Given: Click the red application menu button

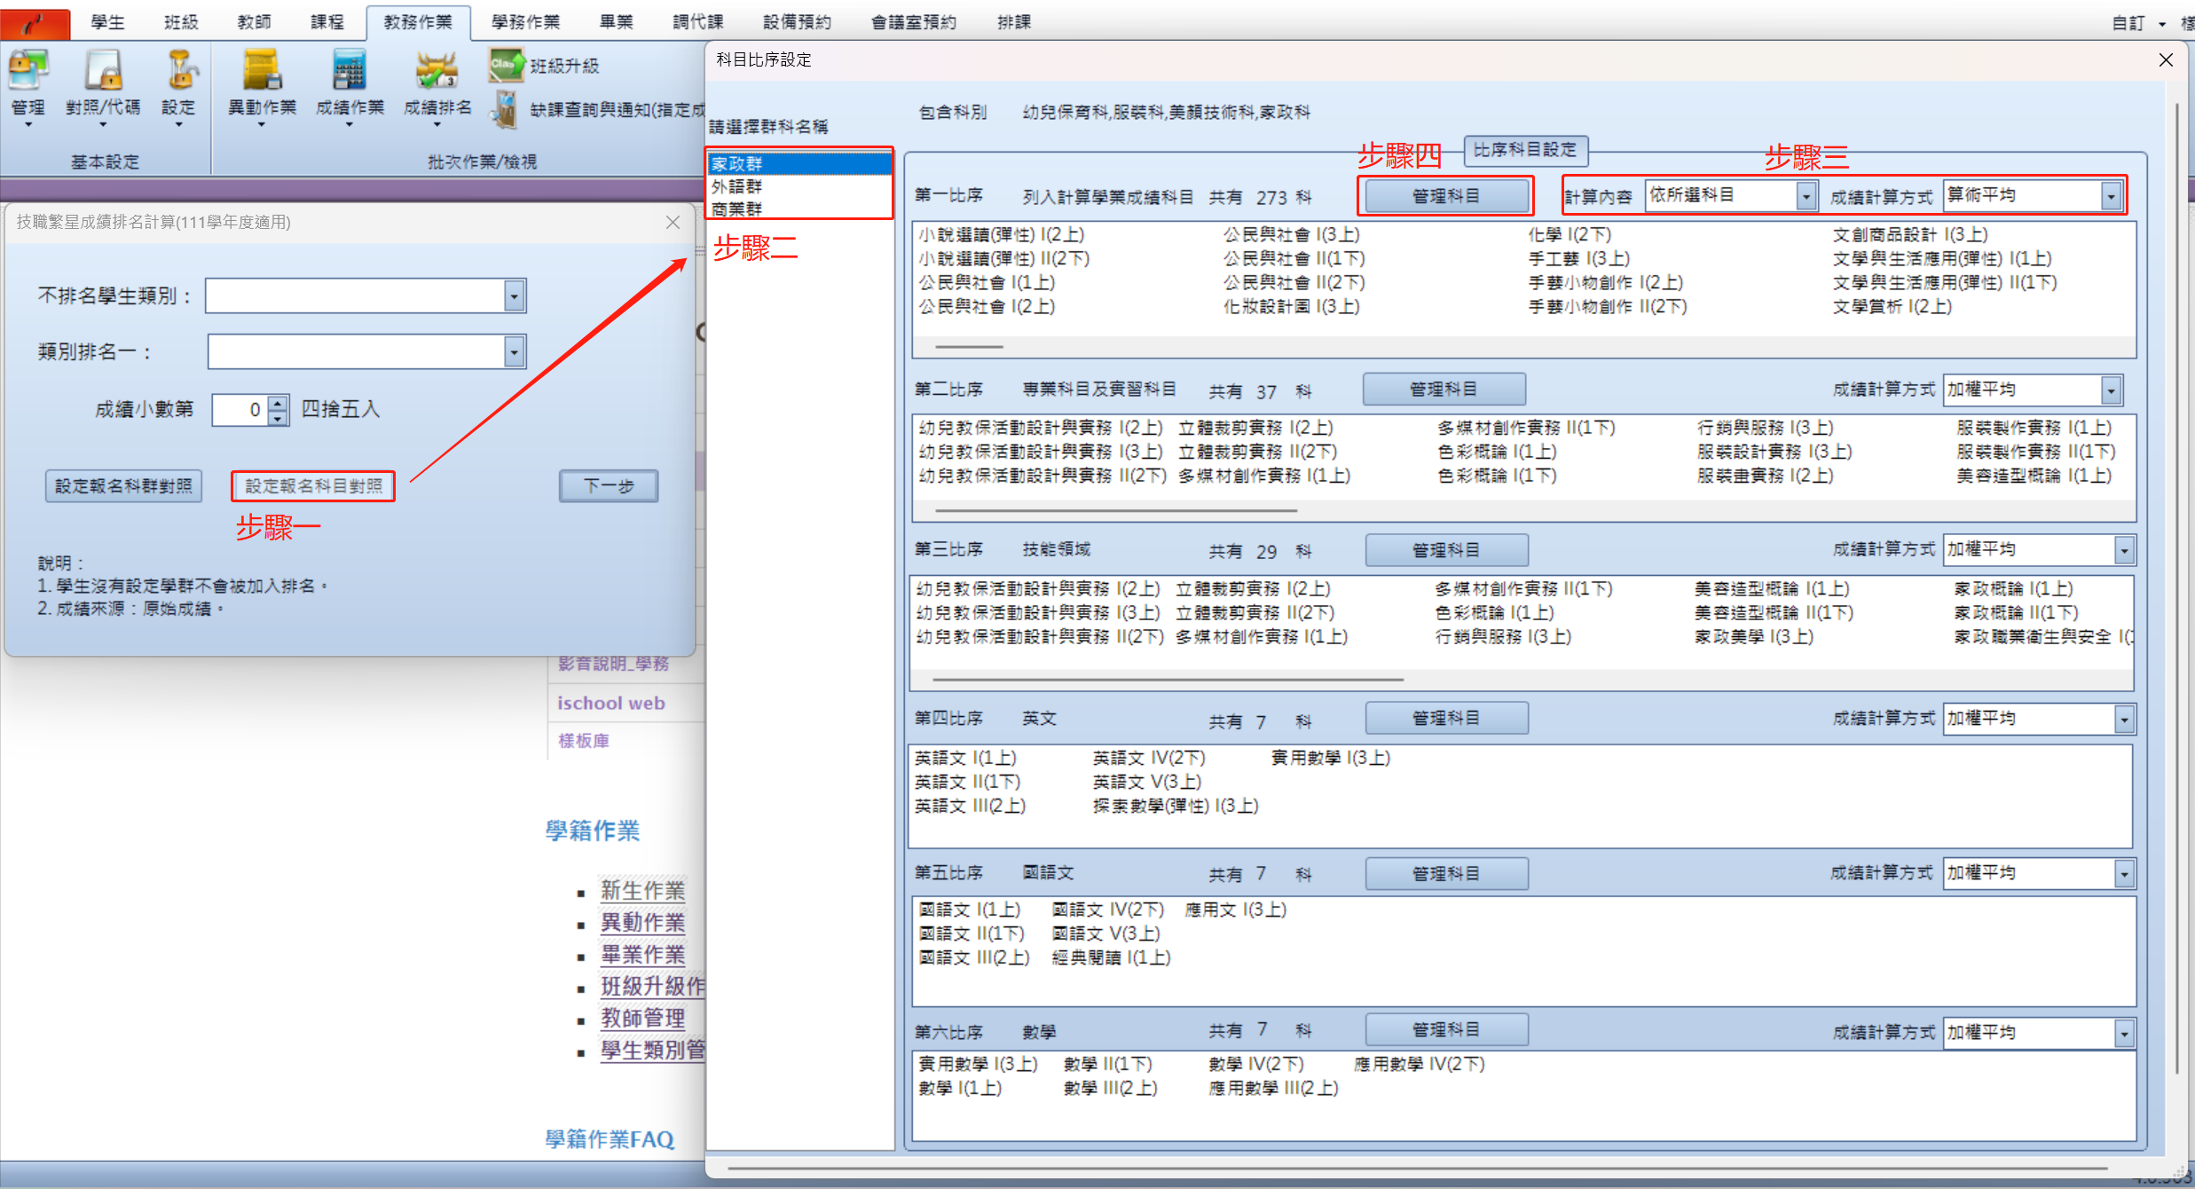Looking at the screenshot, I should click(x=35, y=23).
